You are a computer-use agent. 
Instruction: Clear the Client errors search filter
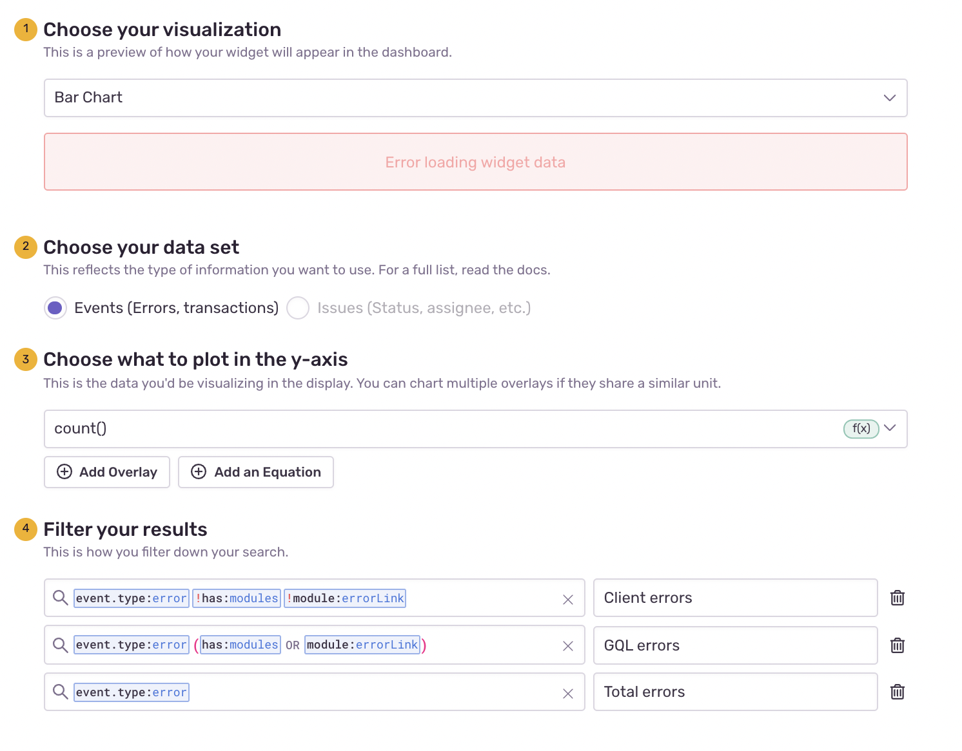[x=567, y=600]
